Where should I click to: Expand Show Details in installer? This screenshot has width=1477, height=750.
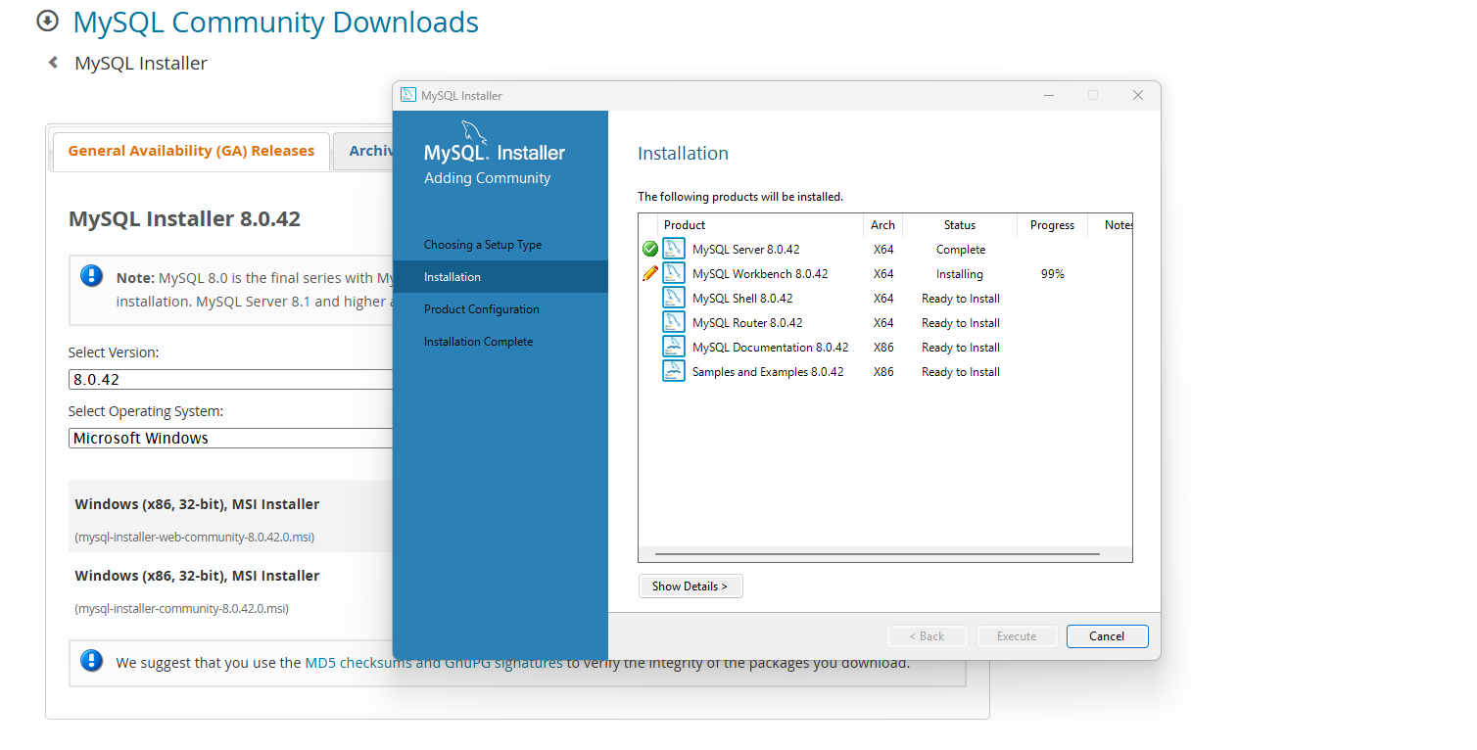click(691, 586)
